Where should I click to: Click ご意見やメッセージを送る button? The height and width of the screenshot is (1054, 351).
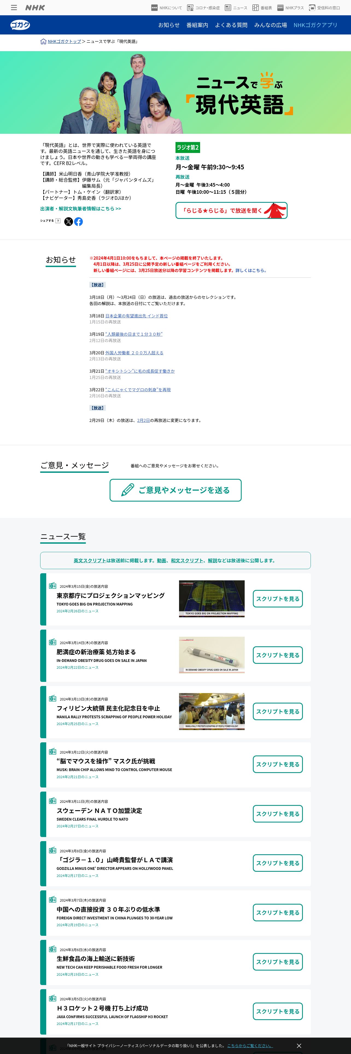pyautogui.click(x=176, y=490)
